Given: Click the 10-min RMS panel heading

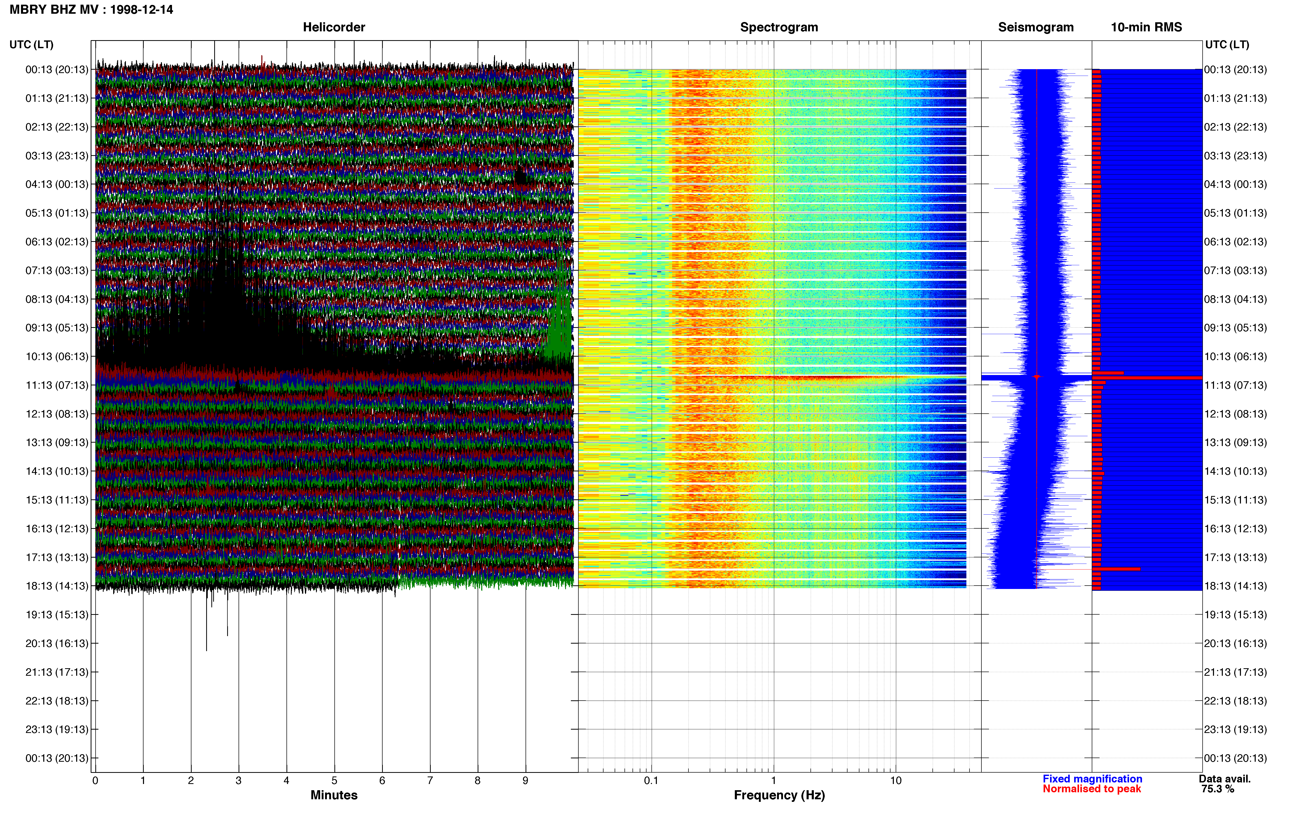Looking at the screenshot, I should (1146, 27).
